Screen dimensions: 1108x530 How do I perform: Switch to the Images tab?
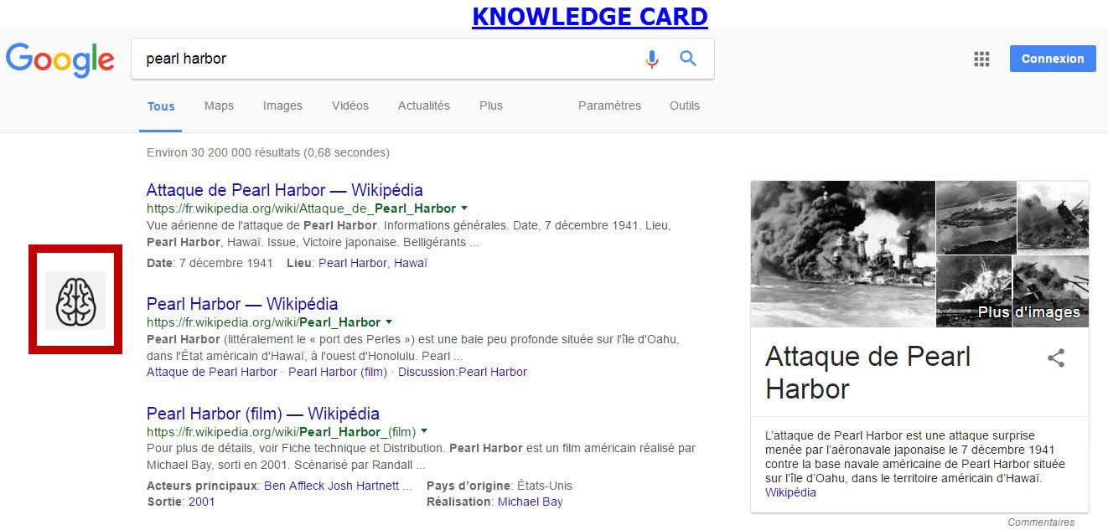pos(282,105)
